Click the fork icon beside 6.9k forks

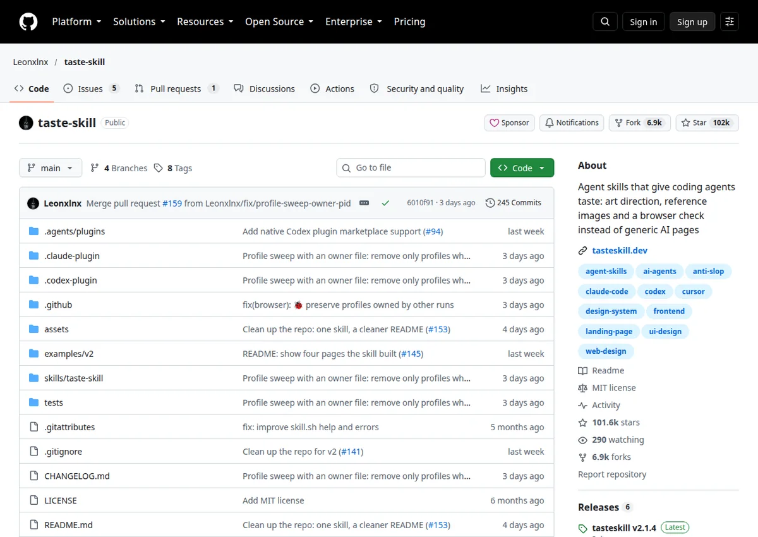pos(583,457)
